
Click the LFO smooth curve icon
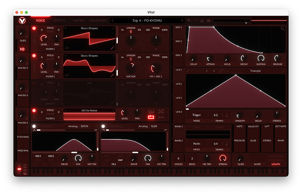click(x=221, y=71)
